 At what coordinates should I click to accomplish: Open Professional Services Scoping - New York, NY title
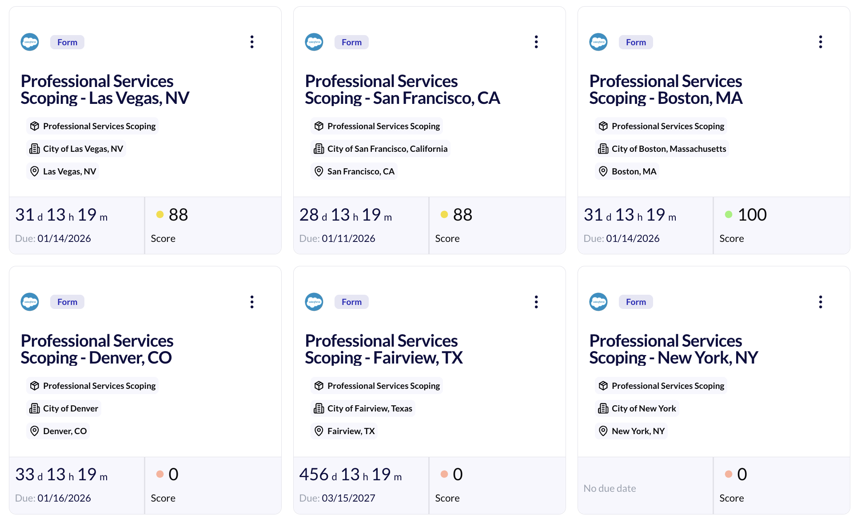(673, 349)
